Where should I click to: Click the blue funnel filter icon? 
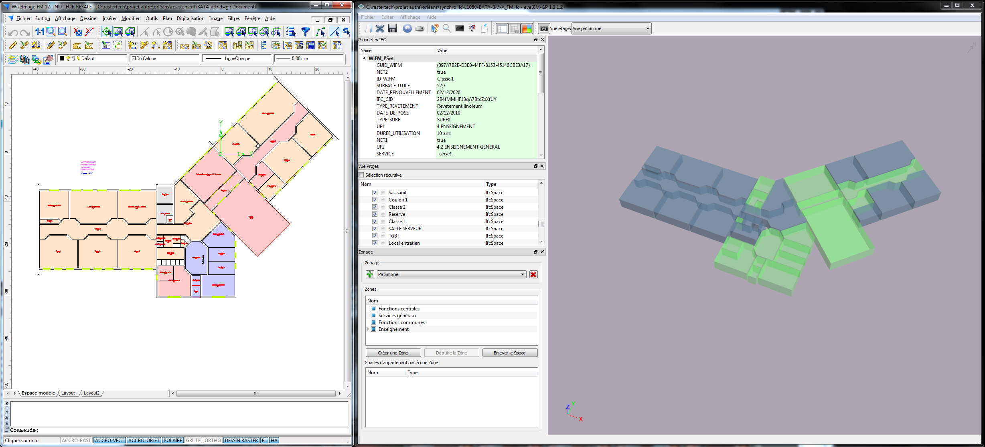click(306, 32)
